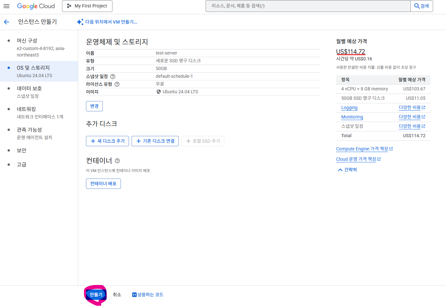Click the 새로운 SSD 영구 디스크 value
Screen dimensions: 446x306
(x=178, y=61)
